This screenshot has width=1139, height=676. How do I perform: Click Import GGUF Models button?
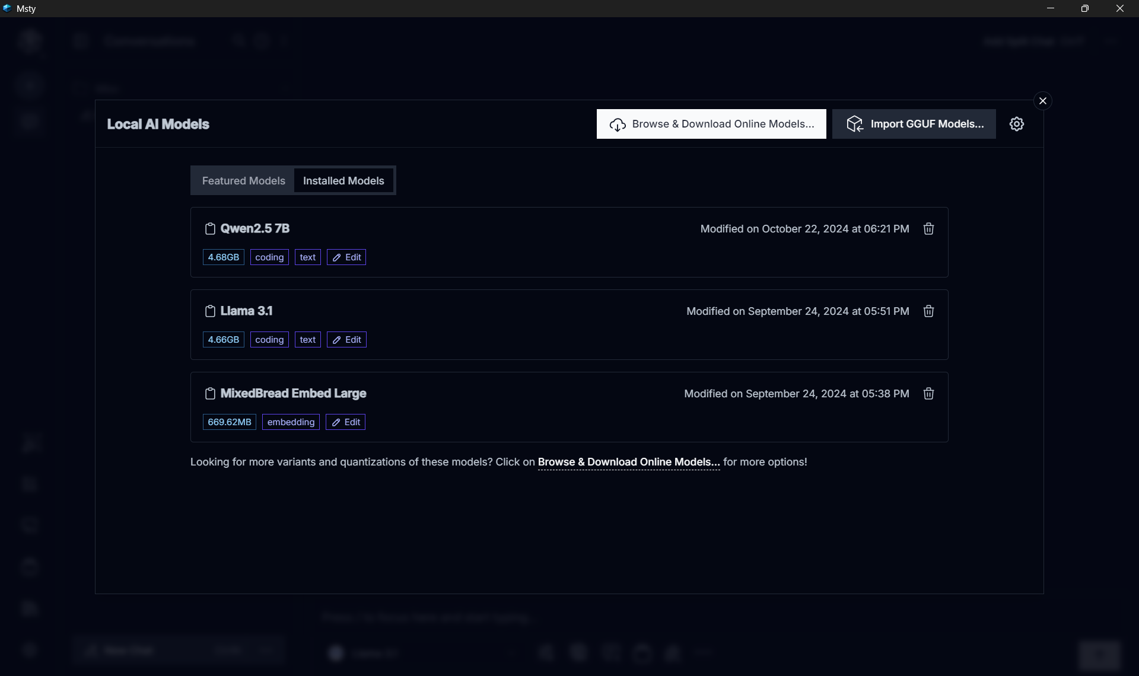[x=914, y=124]
